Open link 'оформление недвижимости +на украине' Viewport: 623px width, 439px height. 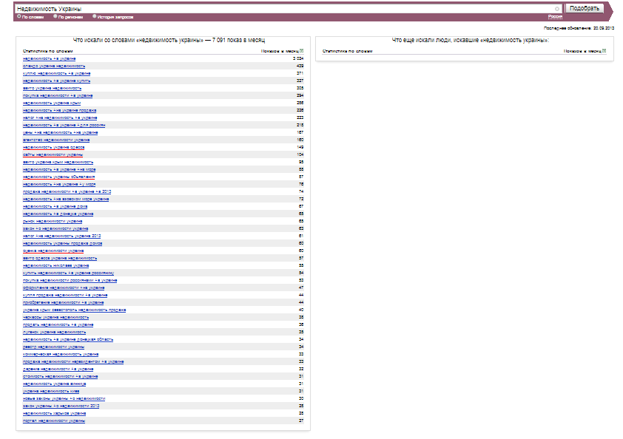pos(64,288)
